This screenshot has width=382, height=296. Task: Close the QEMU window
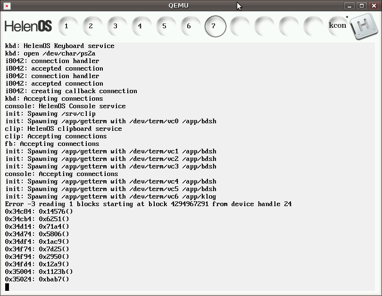point(374,6)
